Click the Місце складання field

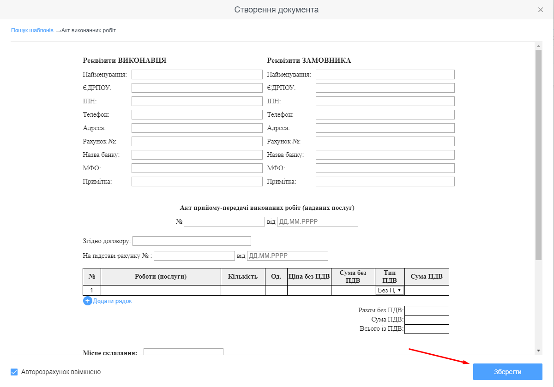(x=183, y=351)
